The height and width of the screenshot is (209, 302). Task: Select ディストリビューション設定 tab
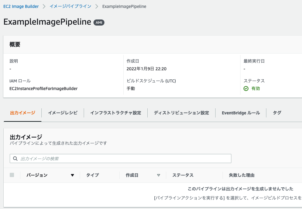(x=181, y=113)
